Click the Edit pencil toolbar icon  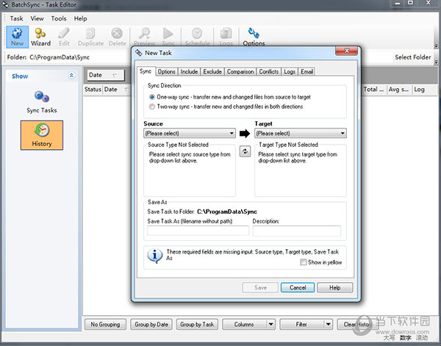[x=64, y=37]
